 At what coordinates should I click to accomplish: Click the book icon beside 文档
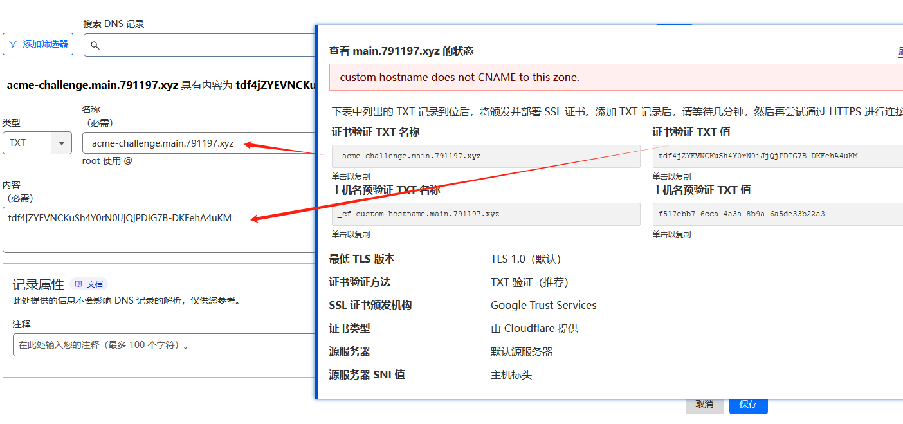78,284
